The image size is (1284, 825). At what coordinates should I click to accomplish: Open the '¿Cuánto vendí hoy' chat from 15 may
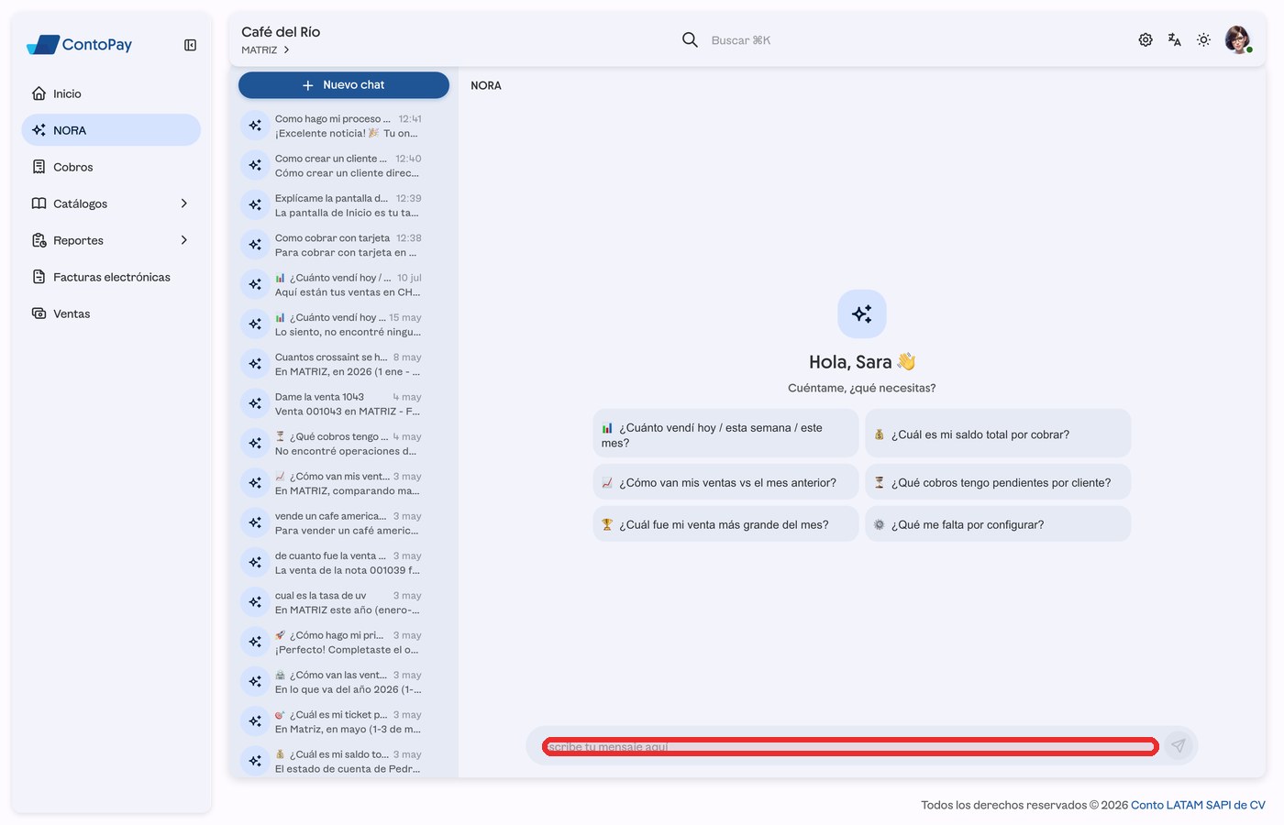pos(344,324)
